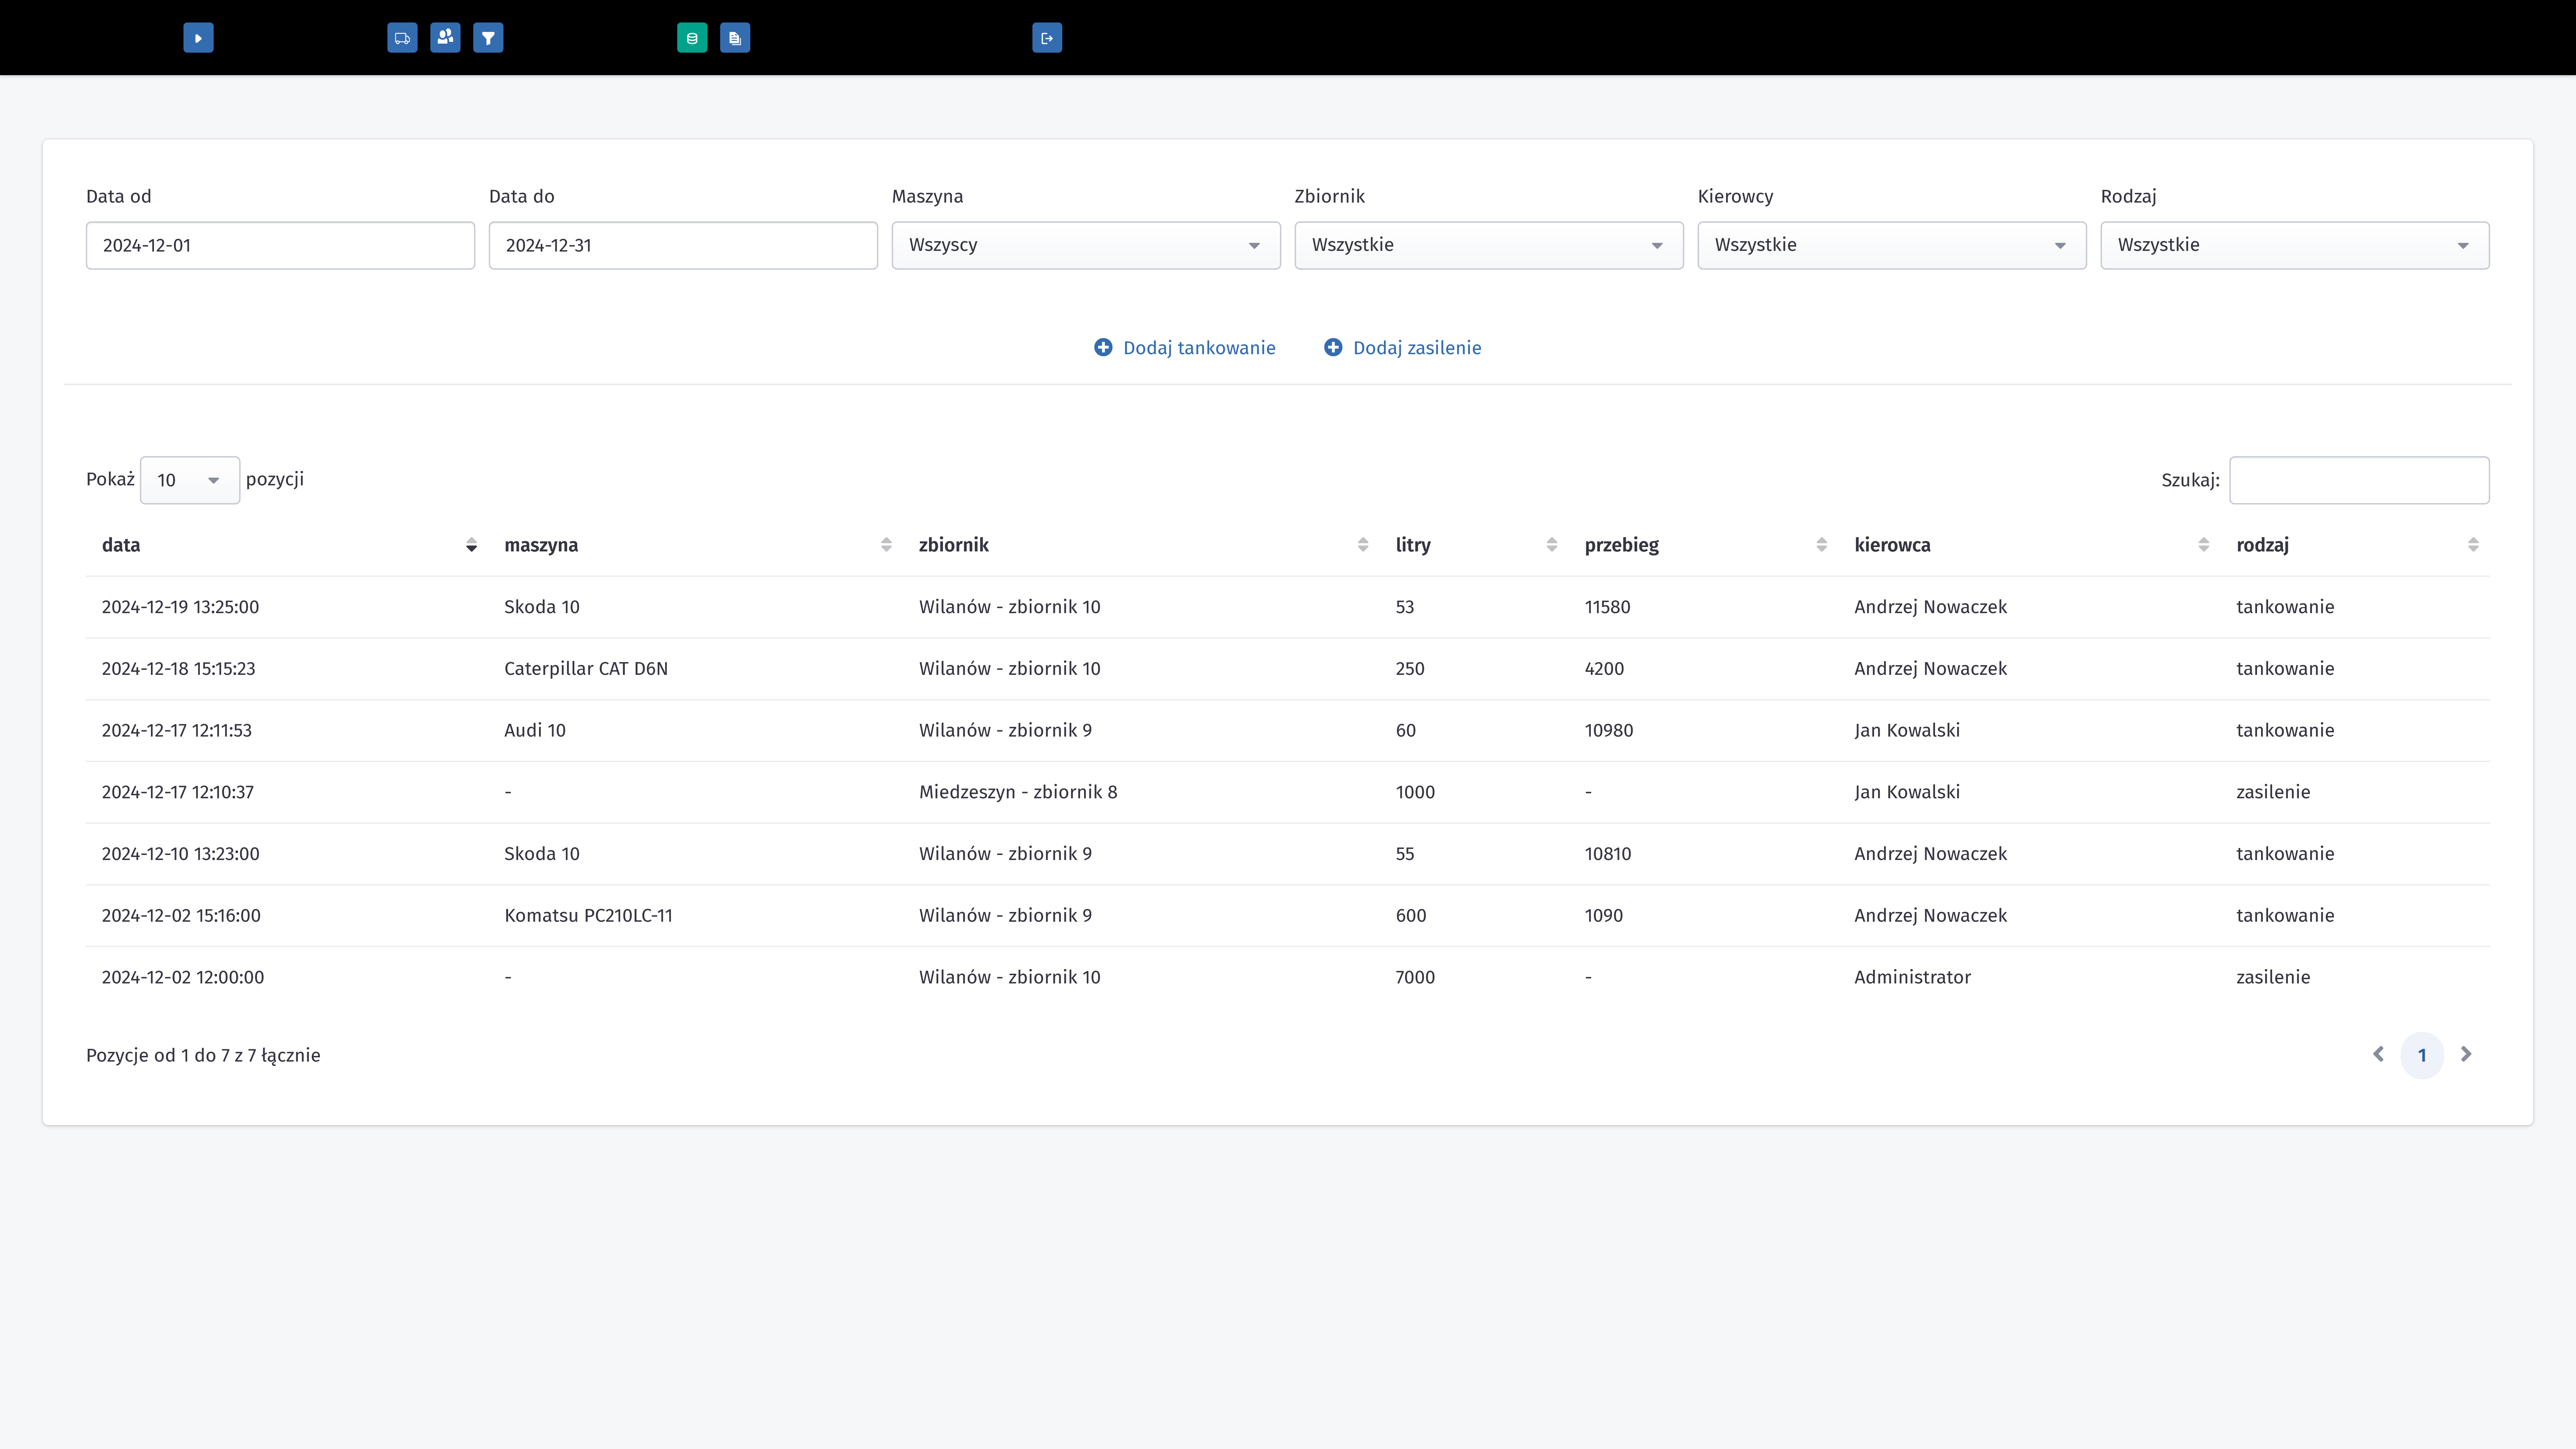Click date 2024-12-10 13:23:00
This screenshot has width=2576, height=1449.
pos(180,854)
